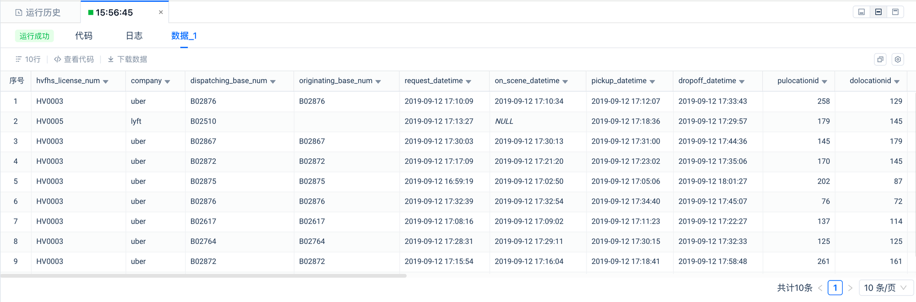Open the 运行历史 tab
This screenshot has height=302, width=916.
click(38, 12)
